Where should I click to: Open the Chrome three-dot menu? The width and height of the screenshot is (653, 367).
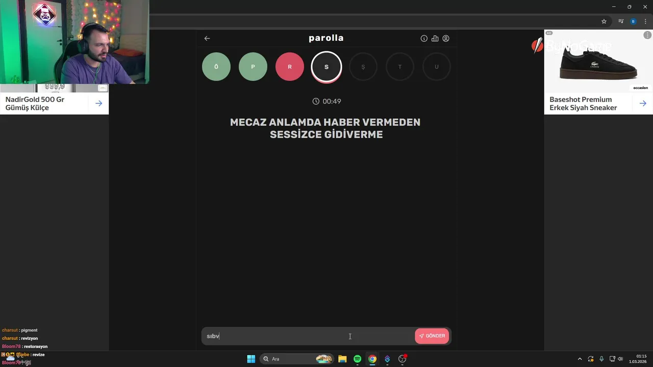point(645,21)
